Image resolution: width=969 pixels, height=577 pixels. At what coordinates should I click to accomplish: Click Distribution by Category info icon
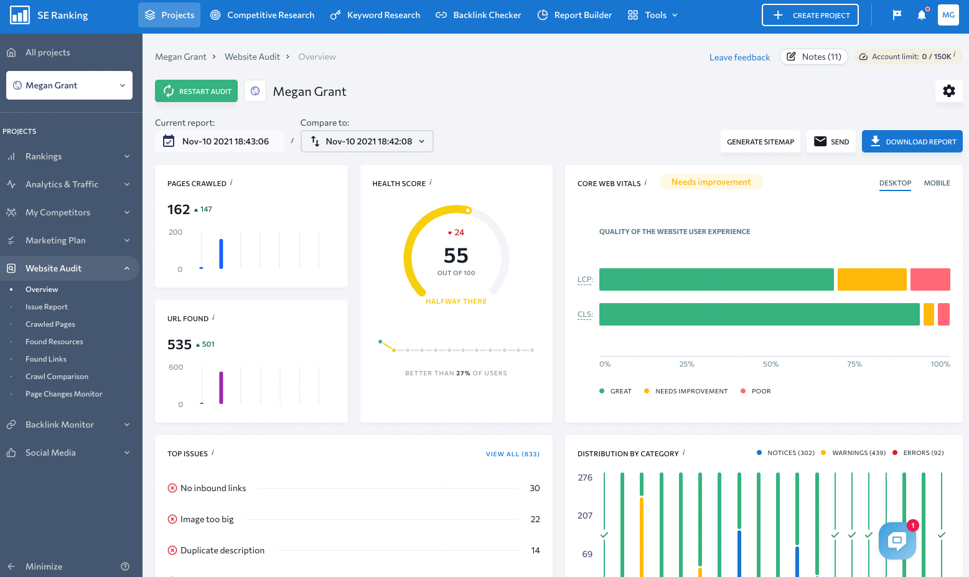point(684,453)
